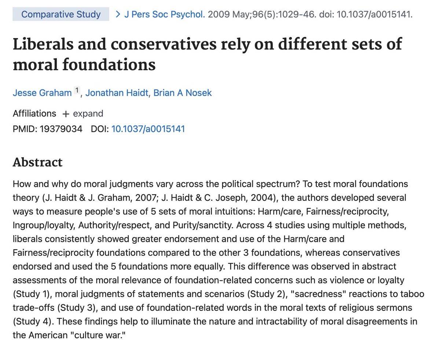Click the Comparative Study badge

(x=61, y=15)
